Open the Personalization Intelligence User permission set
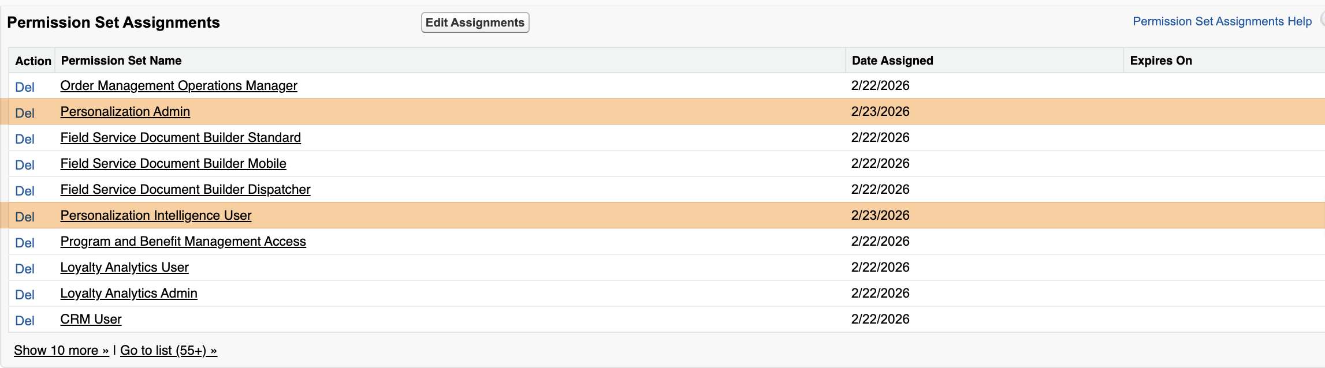The width and height of the screenshot is (1325, 368). pos(156,215)
